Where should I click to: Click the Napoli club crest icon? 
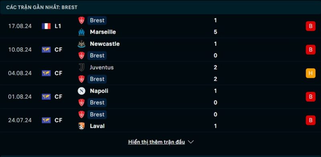[81, 91]
